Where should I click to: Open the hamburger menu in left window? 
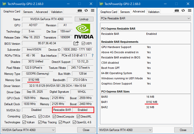92,11
